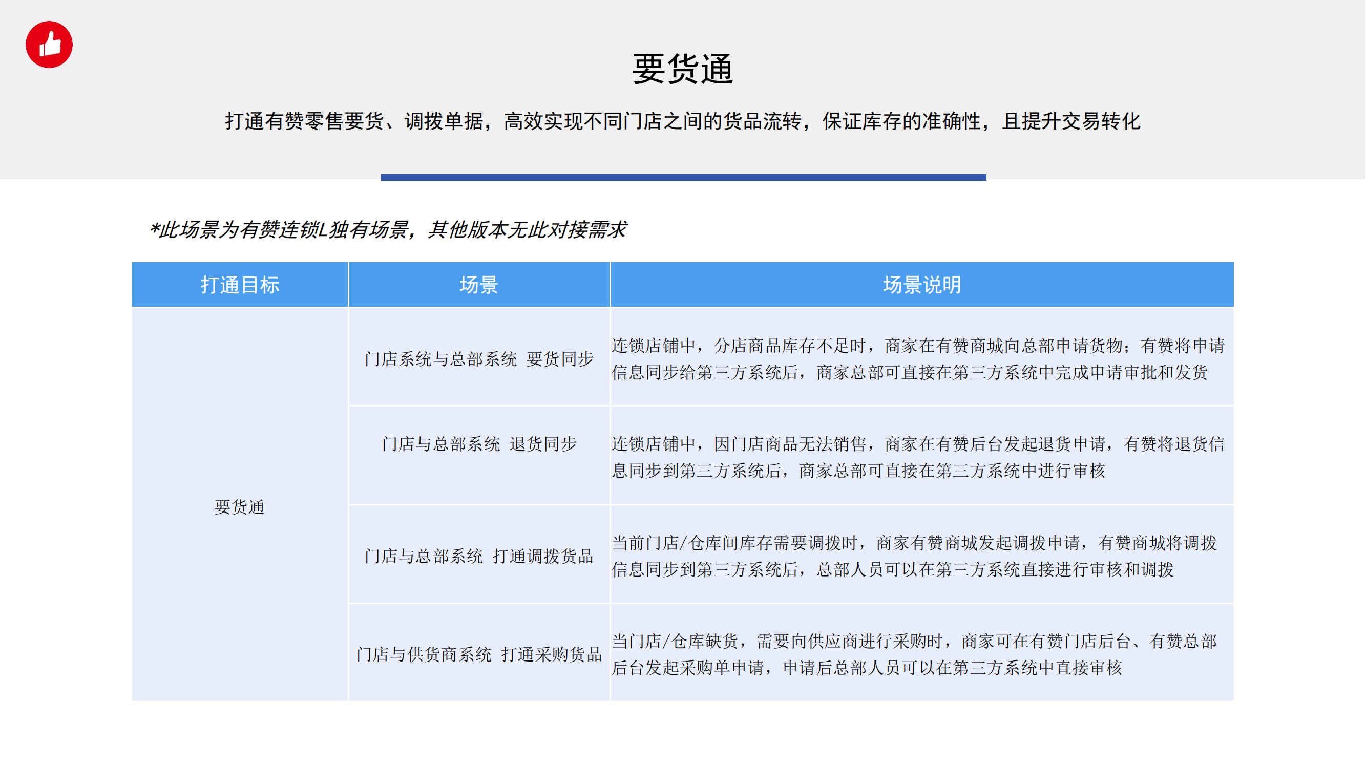
Task: Click italic note 此场景为有赞连锁L独有场景
Action: [x=388, y=230]
